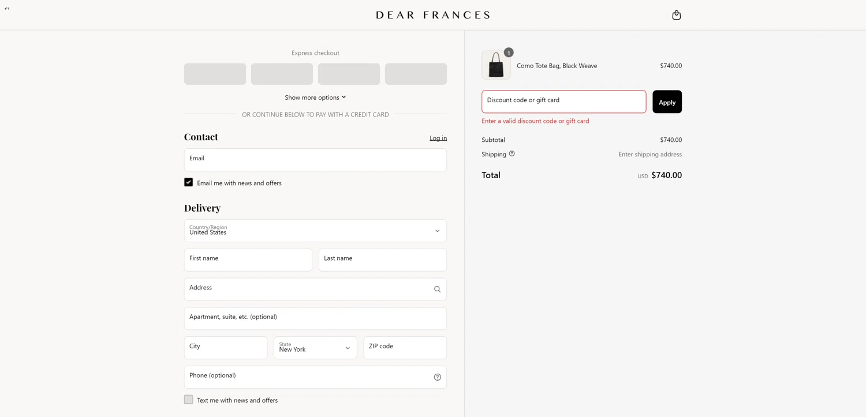866x417 pixels.
Task: Expand Show more options for express checkout
Action: coord(315,97)
